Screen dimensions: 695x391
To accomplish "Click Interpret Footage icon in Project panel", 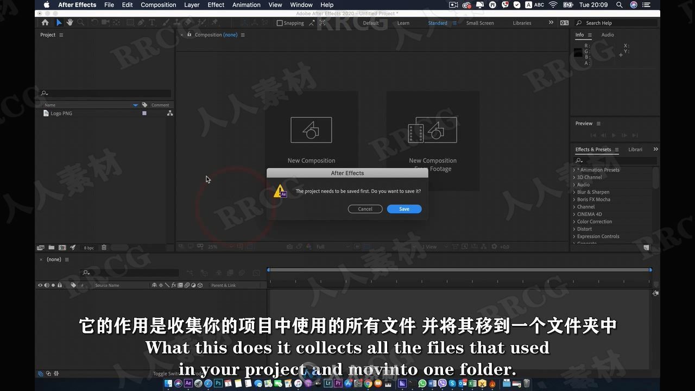I will pos(41,248).
